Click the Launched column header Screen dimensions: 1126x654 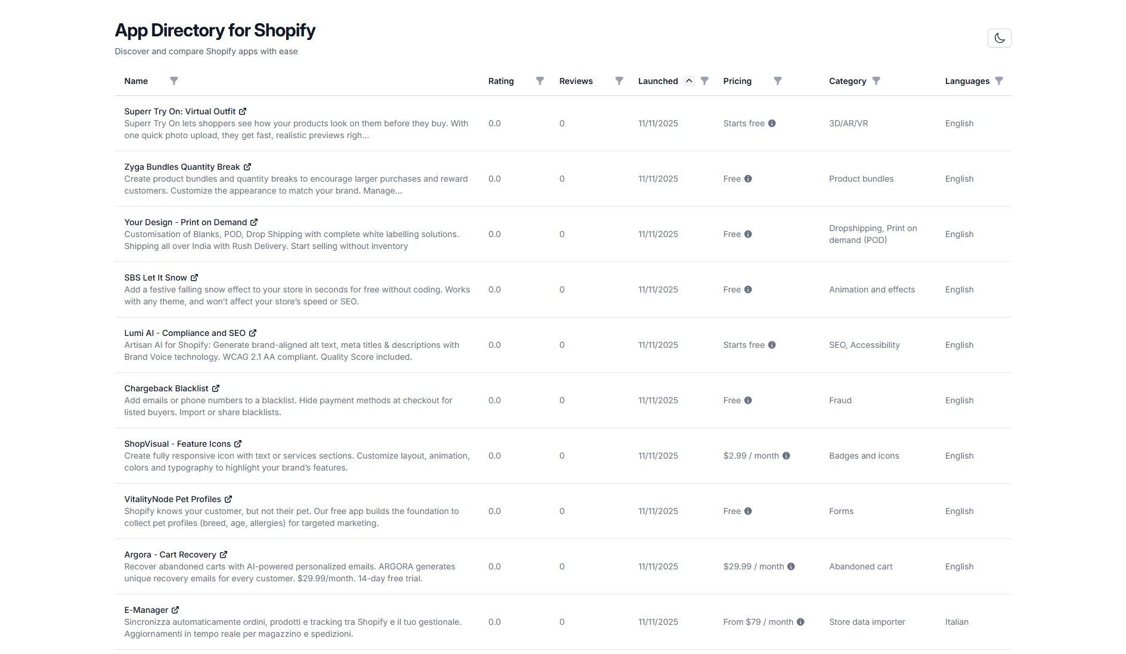[658, 80]
